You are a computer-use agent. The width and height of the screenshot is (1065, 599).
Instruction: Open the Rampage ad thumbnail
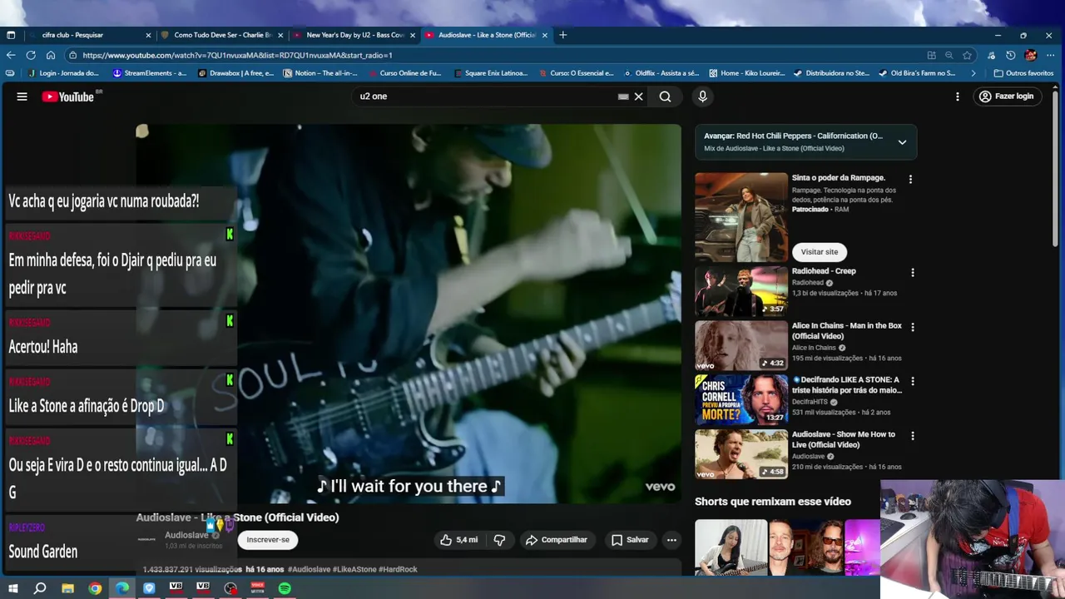(741, 217)
